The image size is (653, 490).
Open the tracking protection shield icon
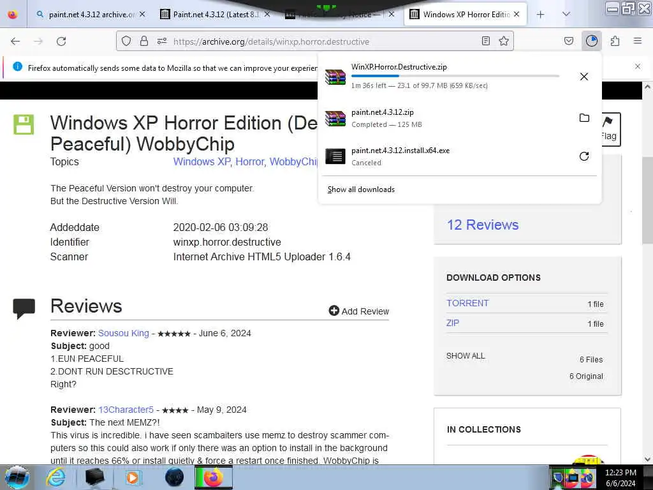click(x=126, y=41)
